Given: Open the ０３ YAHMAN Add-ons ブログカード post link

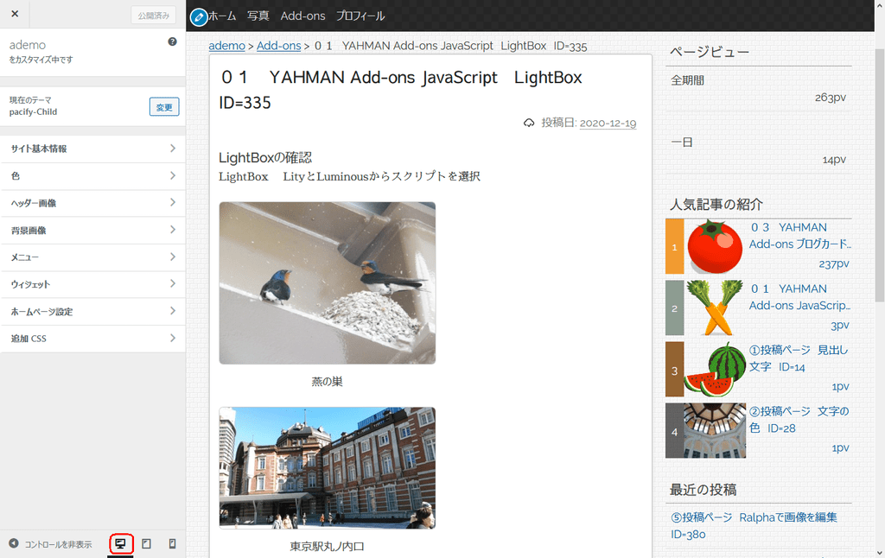Looking at the screenshot, I should click(800, 236).
